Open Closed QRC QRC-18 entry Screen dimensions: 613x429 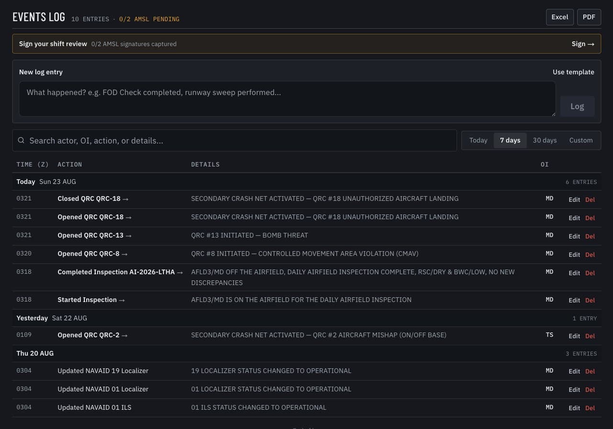93,198
